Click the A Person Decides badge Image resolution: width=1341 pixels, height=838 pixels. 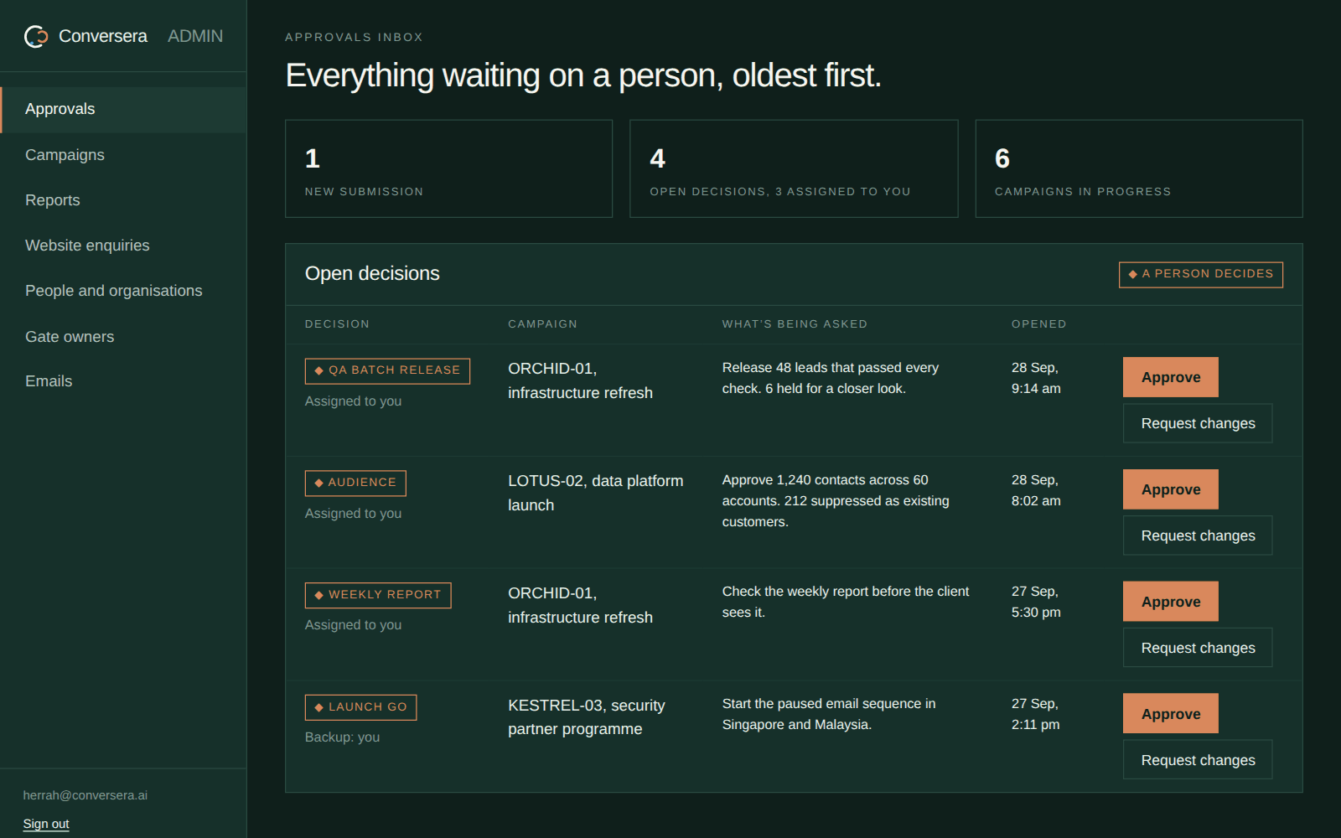pos(1201,274)
